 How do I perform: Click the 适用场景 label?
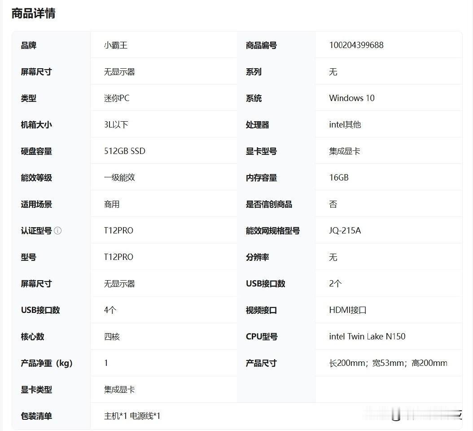coord(36,204)
